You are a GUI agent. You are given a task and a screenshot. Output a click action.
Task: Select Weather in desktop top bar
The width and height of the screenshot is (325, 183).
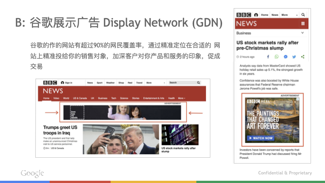pyautogui.click(x=110, y=83)
